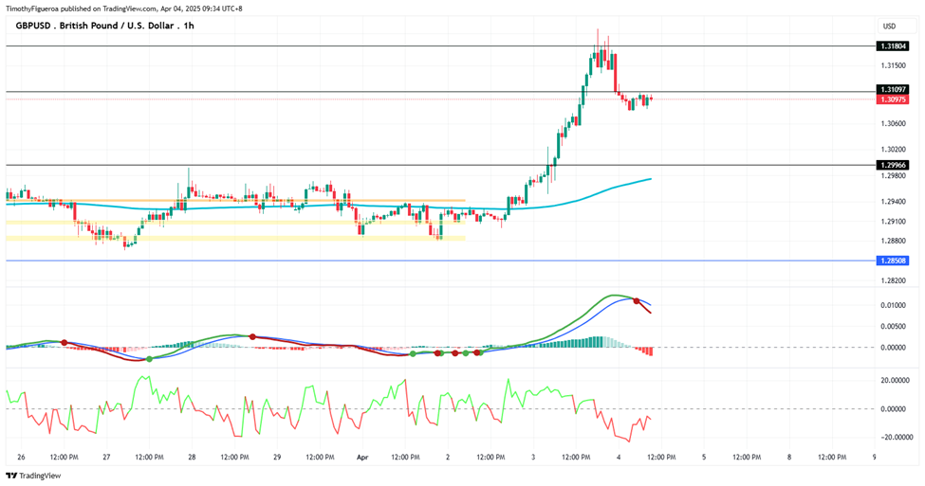This screenshot has width=925, height=486.
Task: Click the 1.28200 price axis value
Action: point(893,280)
